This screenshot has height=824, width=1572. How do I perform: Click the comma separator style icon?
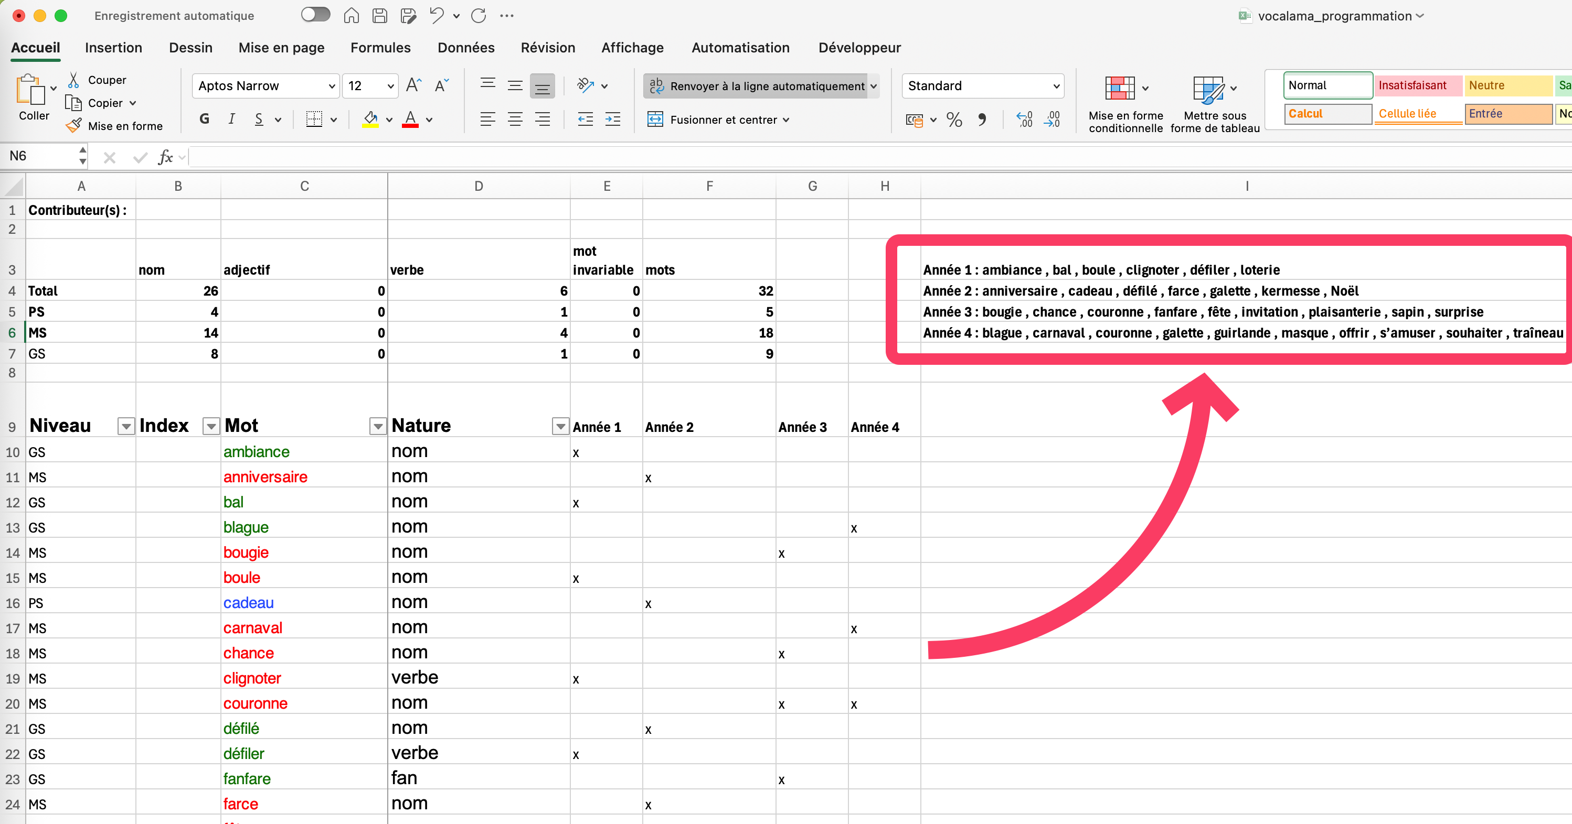pyautogui.click(x=982, y=120)
